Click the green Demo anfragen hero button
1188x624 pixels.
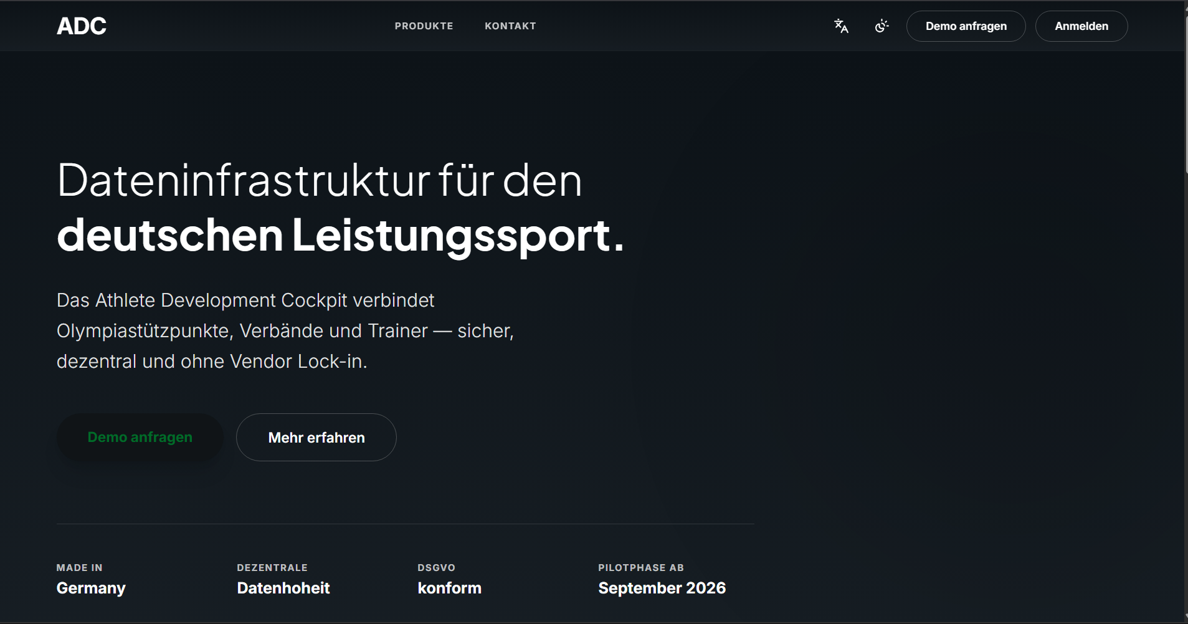(x=140, y=437)
